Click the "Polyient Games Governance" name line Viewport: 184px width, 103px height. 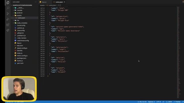pyautogui.click(x=65, y=31)
